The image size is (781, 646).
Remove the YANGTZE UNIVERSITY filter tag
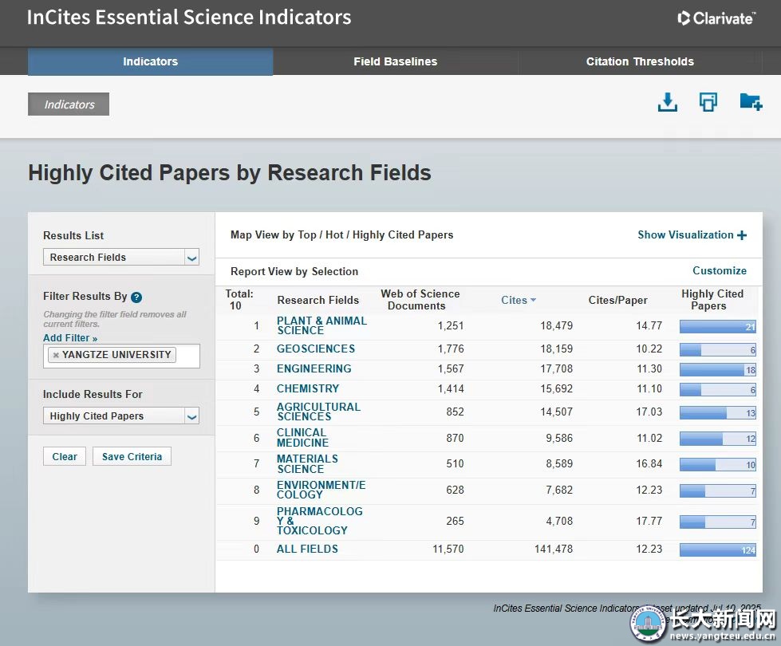point(56,355)
